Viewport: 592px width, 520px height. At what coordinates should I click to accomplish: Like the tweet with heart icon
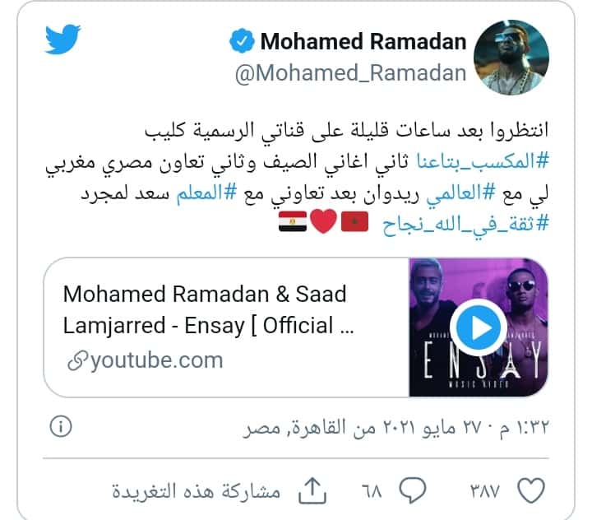[x=531, y=490]
